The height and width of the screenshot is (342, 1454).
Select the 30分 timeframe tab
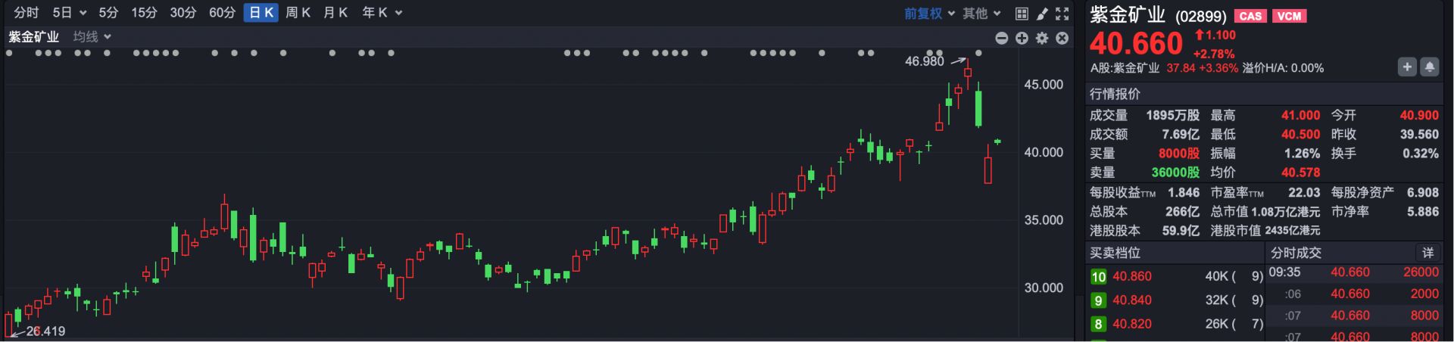tap(183, 13)
